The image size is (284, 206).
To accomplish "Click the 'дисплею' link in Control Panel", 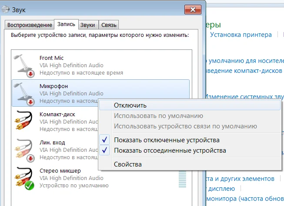I will pyautogui.click(x=221, y=189).
